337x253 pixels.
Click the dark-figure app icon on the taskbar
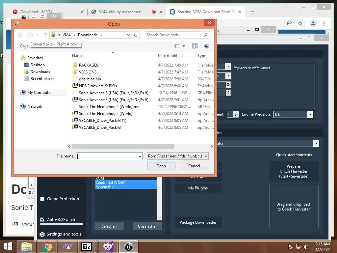(129, 246)
